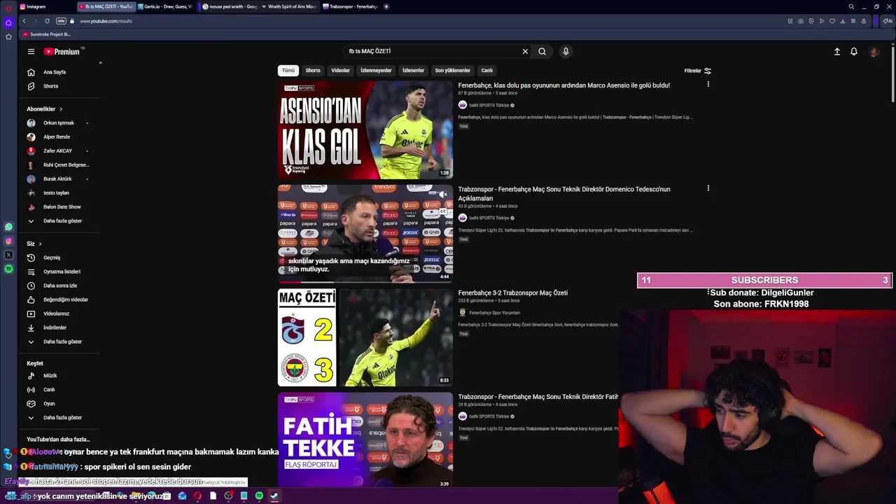Select the Son yüklenenler filter chip

pos(452,70)
